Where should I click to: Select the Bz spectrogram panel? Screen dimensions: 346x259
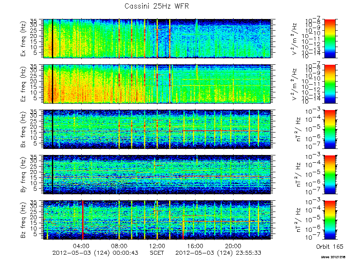pyautogui.click(x=157, y=220)
